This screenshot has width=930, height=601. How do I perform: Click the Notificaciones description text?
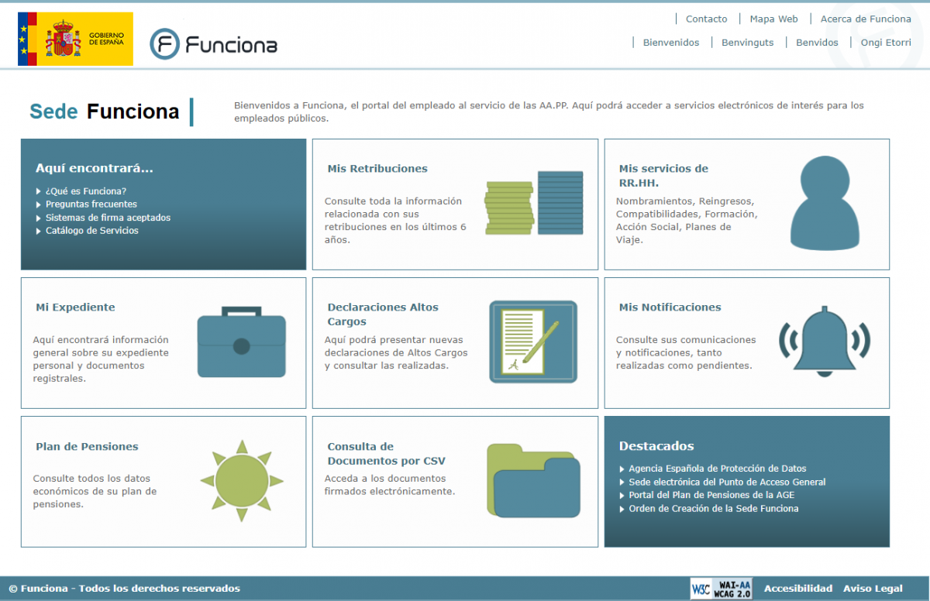click(686, 352)
